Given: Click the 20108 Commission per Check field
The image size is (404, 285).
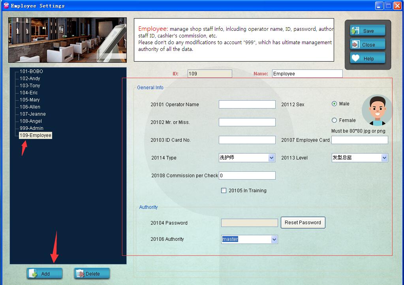Looking at the screenshot, I should (247, 175).
